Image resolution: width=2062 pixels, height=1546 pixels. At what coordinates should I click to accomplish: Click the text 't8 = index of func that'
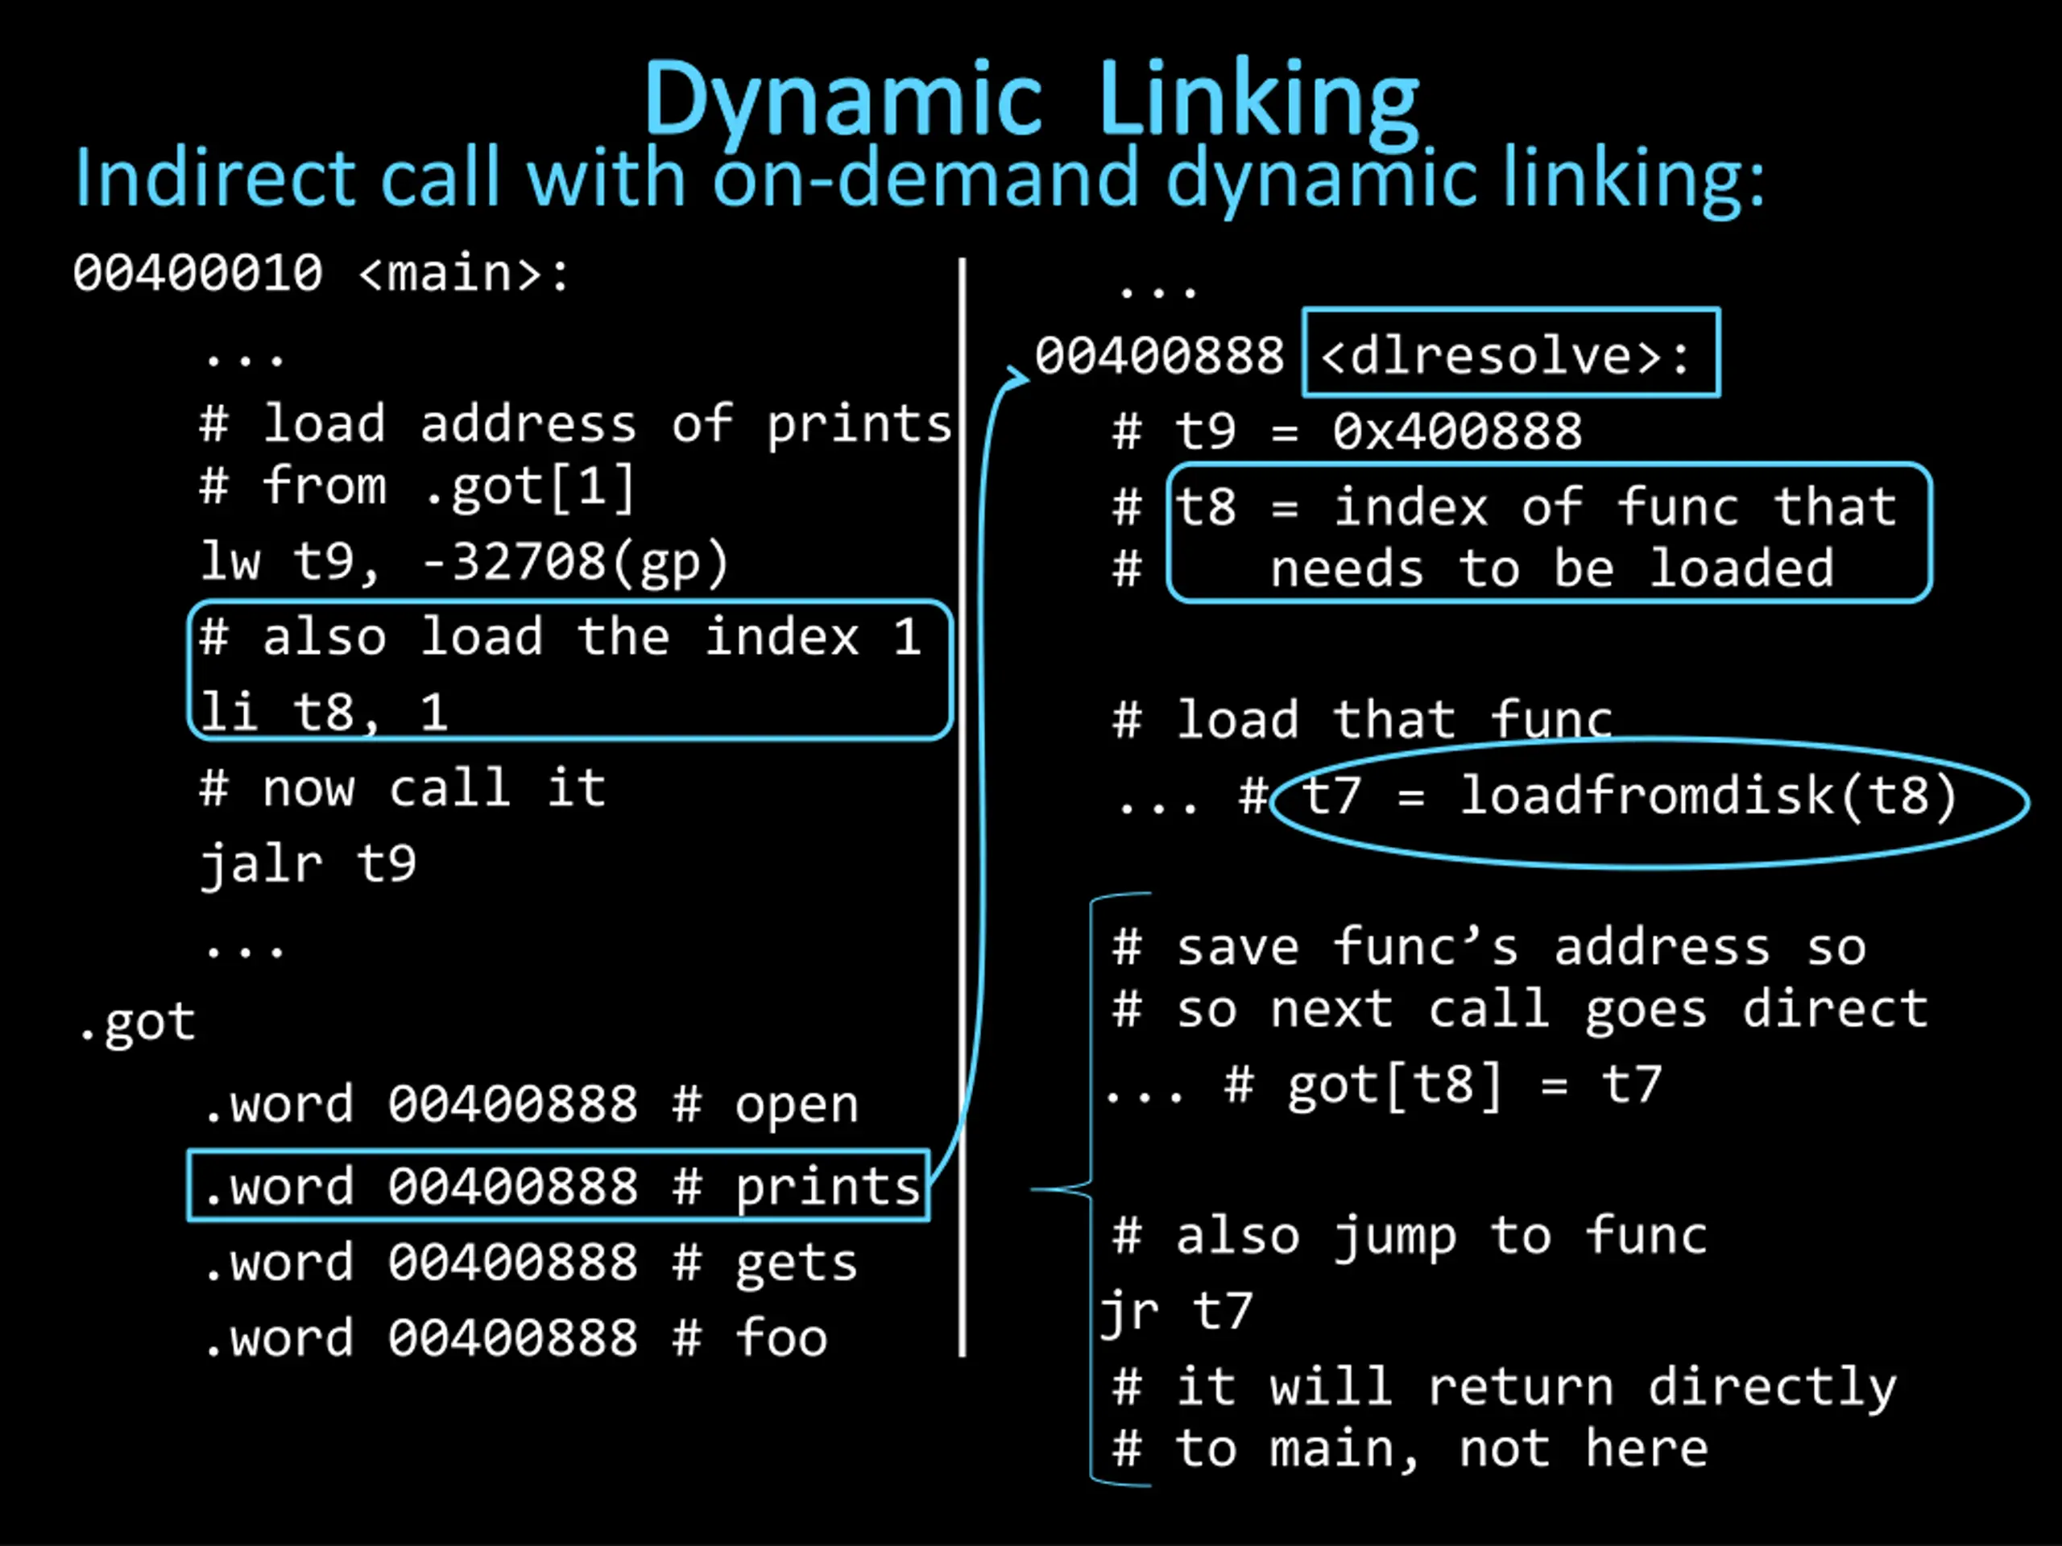[x=1537, y=508]
